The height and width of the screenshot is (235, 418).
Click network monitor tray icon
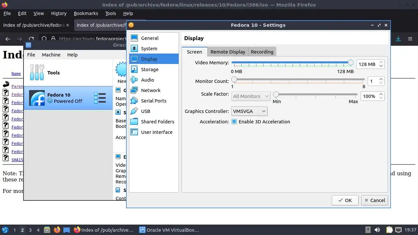pyautogui.click(x=399, y=230)
